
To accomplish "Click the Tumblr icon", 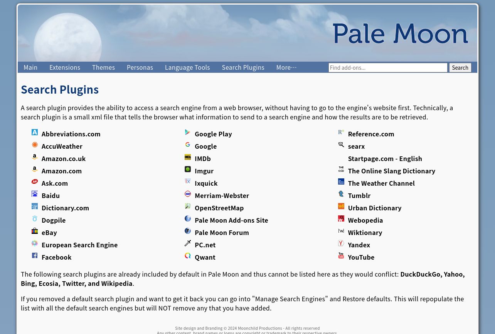I will click(341, 194).
